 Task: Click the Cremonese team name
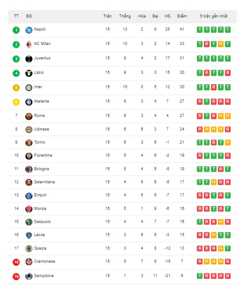point(45,261)
